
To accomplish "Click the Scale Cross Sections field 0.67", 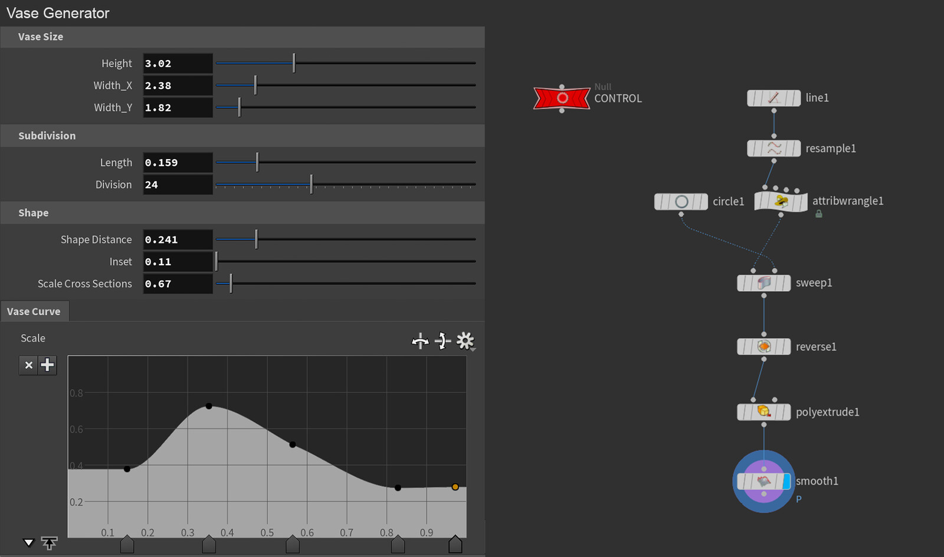I will pos(178,284).
